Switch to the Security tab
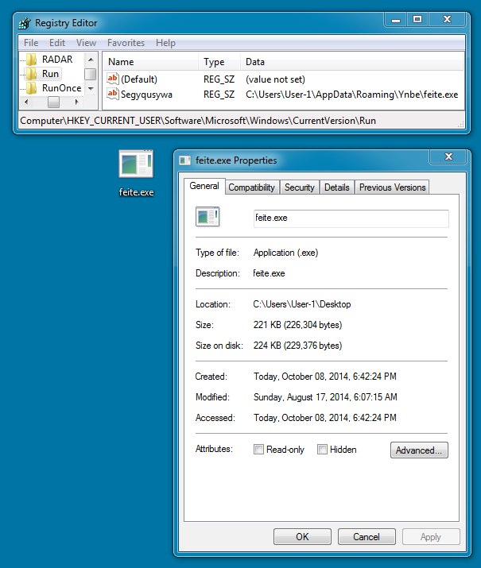Image resolution: width=481 pixels, height=568 pixels. tap(300, 187)
